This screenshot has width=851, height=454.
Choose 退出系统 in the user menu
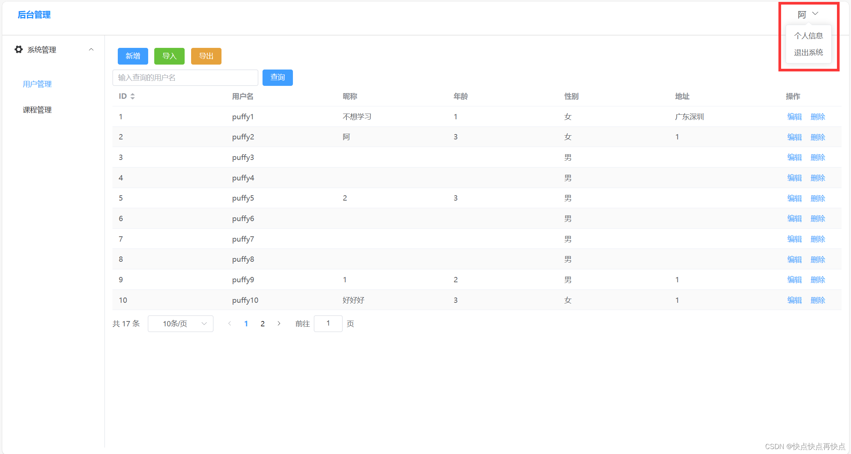click(808, 52)
